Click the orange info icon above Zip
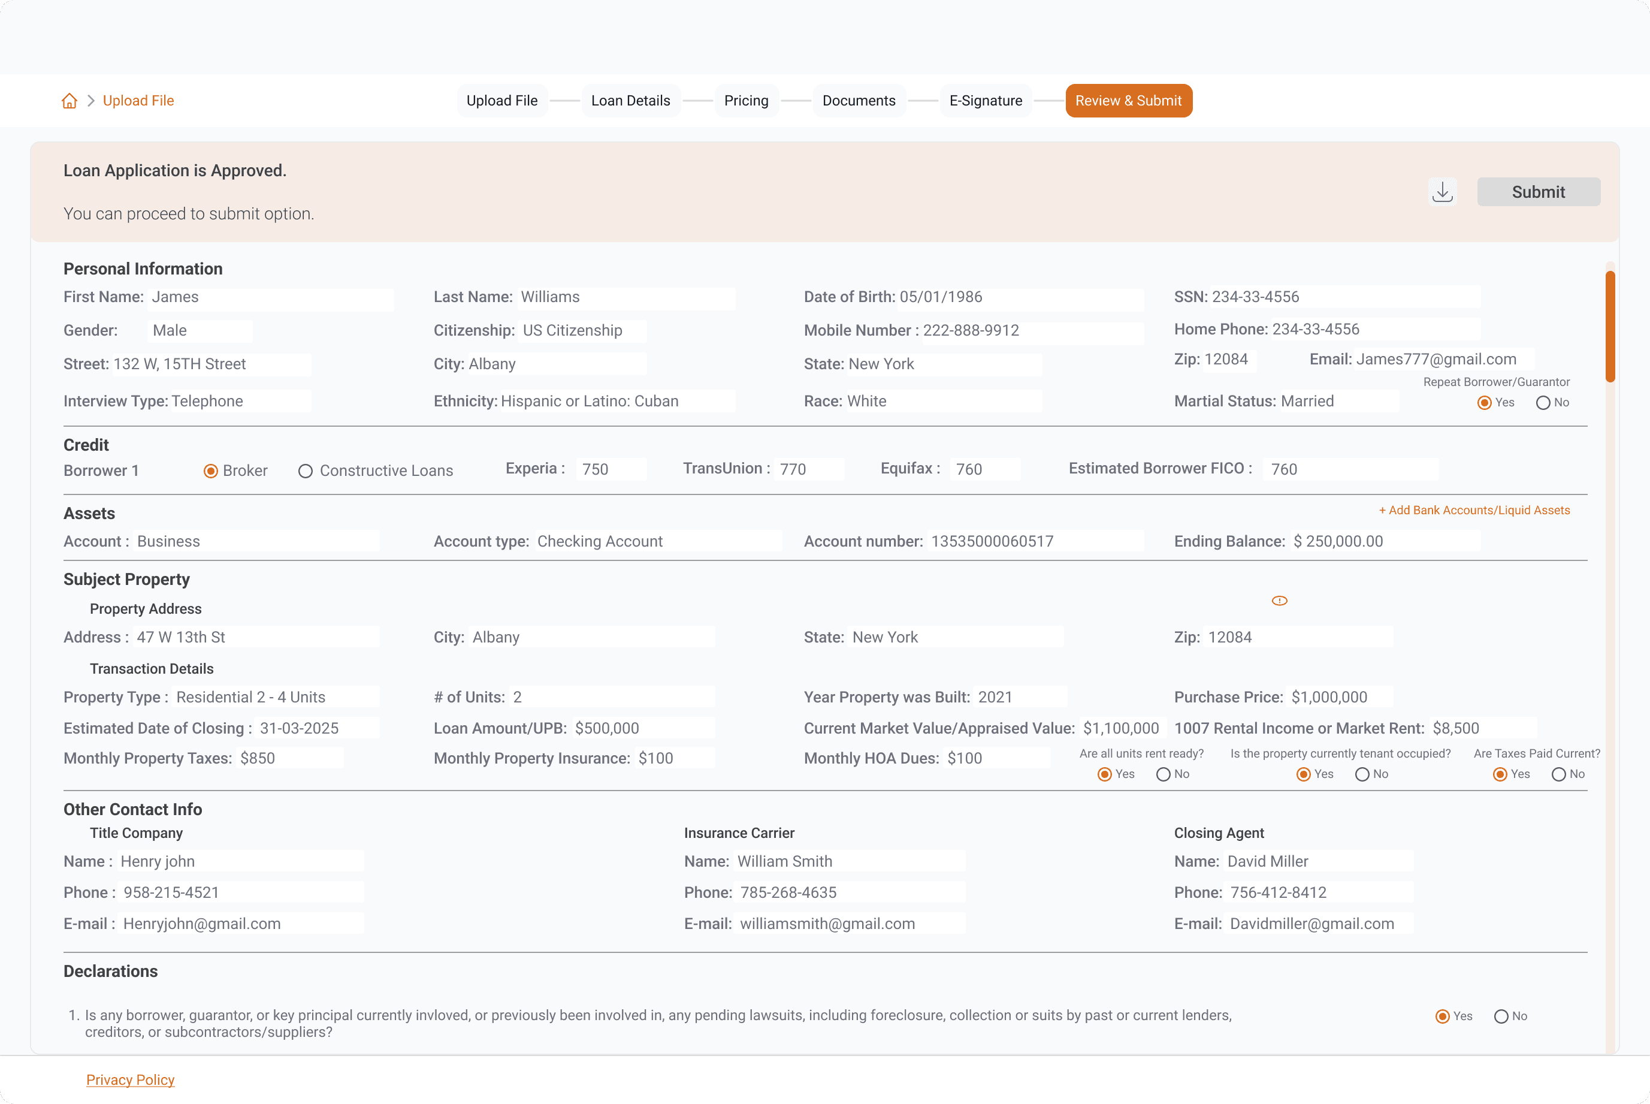The width and height of the screenshot is (1650, 1104). [1279, 601]
